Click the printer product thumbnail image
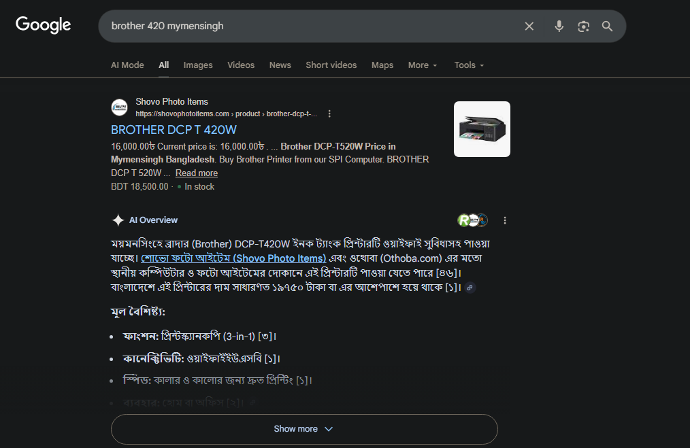The height and width of the screenshot is (448, 690). (x=482, y=129)
